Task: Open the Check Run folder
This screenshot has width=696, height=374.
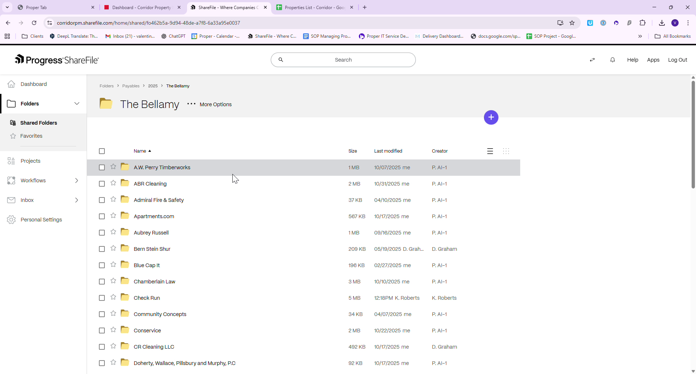Action: click(147, 298)
